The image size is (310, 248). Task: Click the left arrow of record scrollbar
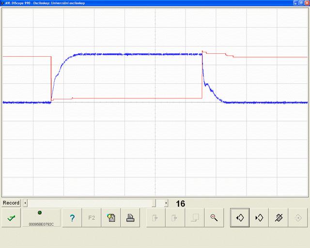26,203
